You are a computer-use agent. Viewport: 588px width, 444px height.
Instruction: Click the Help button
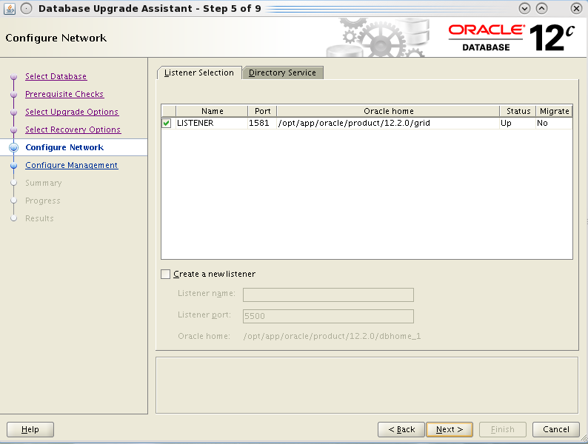[30, 429]
